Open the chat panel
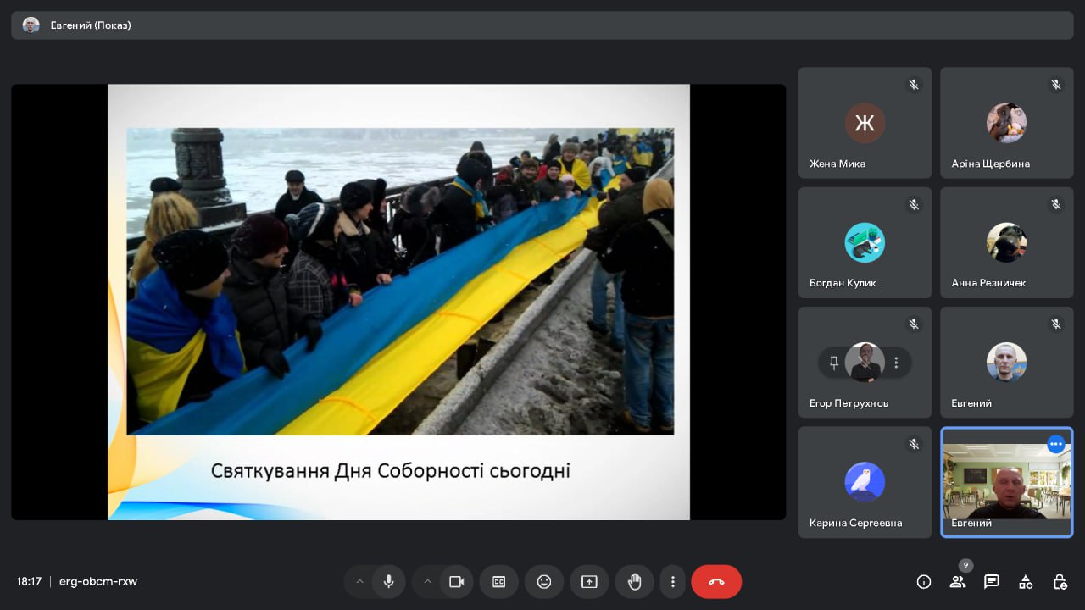Viewport: 1085px width, 610px height. coord(992,581)
